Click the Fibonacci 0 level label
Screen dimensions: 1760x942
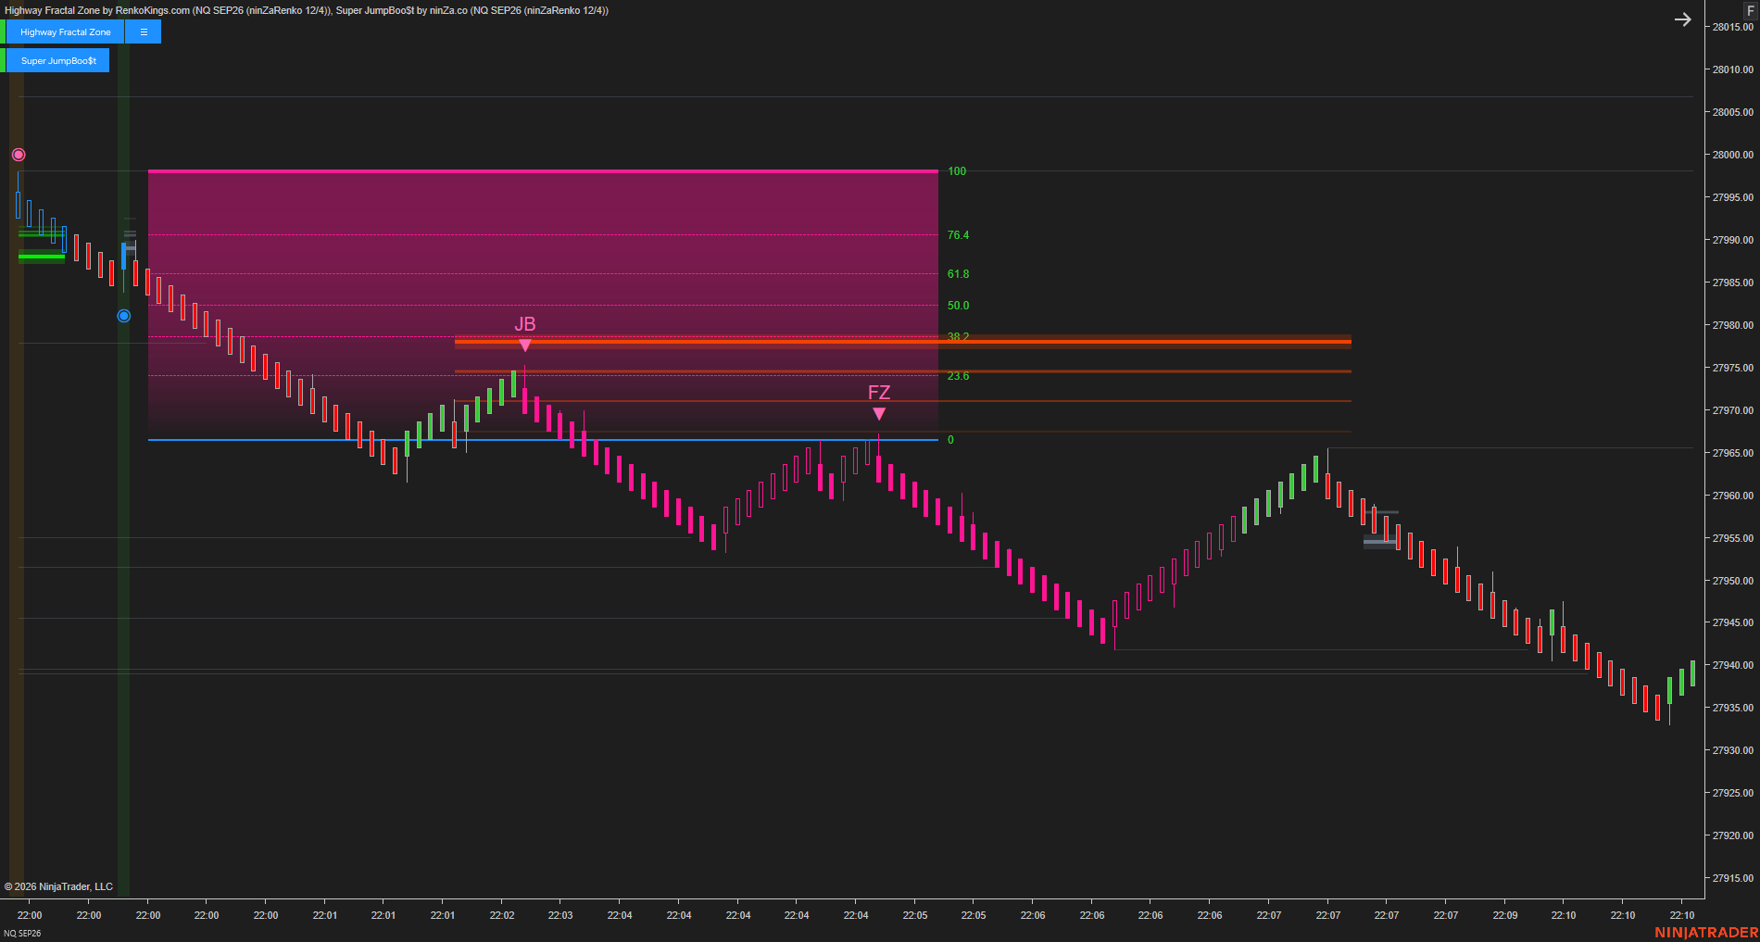950,440
